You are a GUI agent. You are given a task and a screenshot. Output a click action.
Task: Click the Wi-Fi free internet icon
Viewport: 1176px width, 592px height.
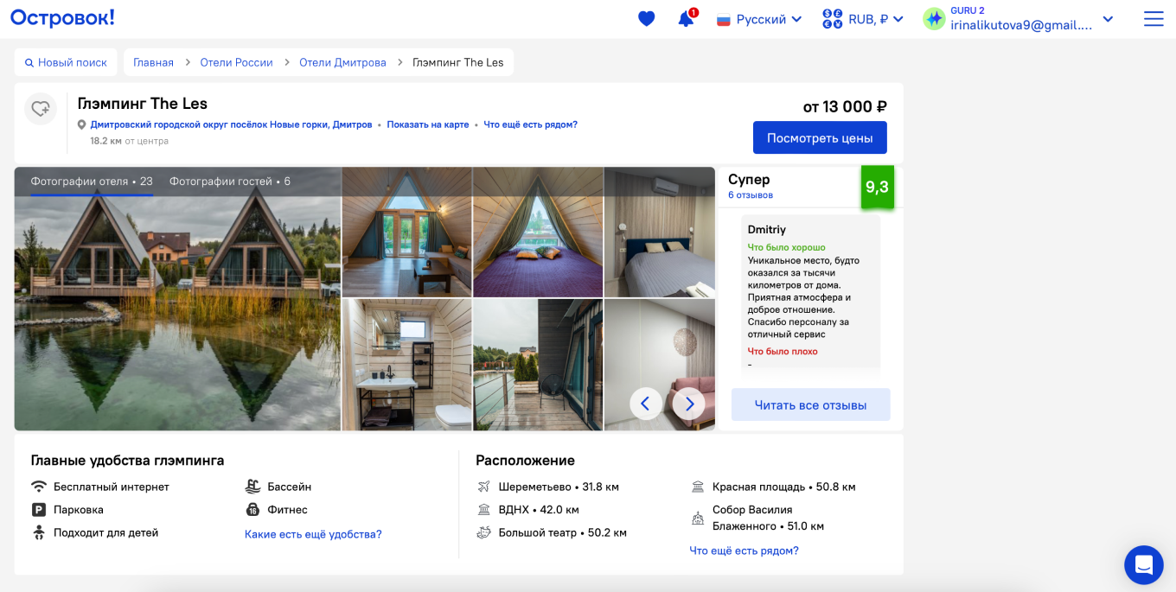39,487
